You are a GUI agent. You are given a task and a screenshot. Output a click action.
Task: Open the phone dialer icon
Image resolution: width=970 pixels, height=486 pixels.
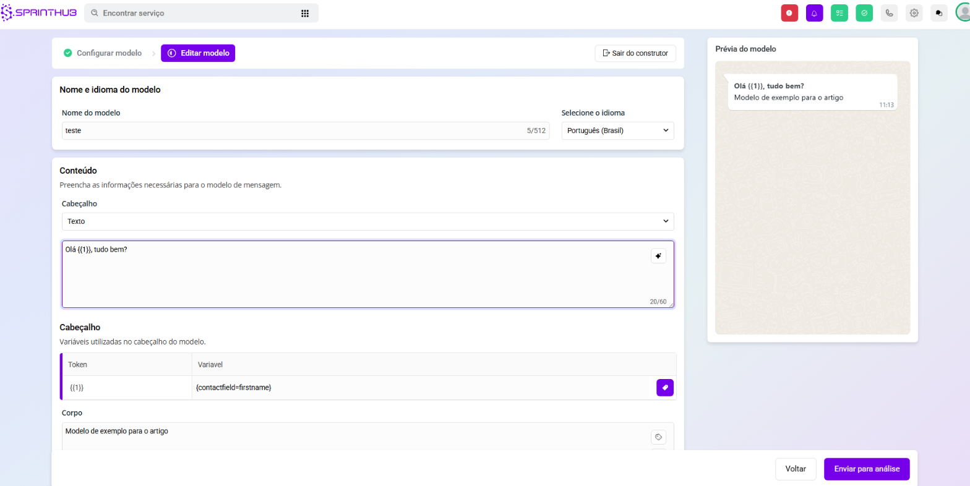click(x=889, y=13)
